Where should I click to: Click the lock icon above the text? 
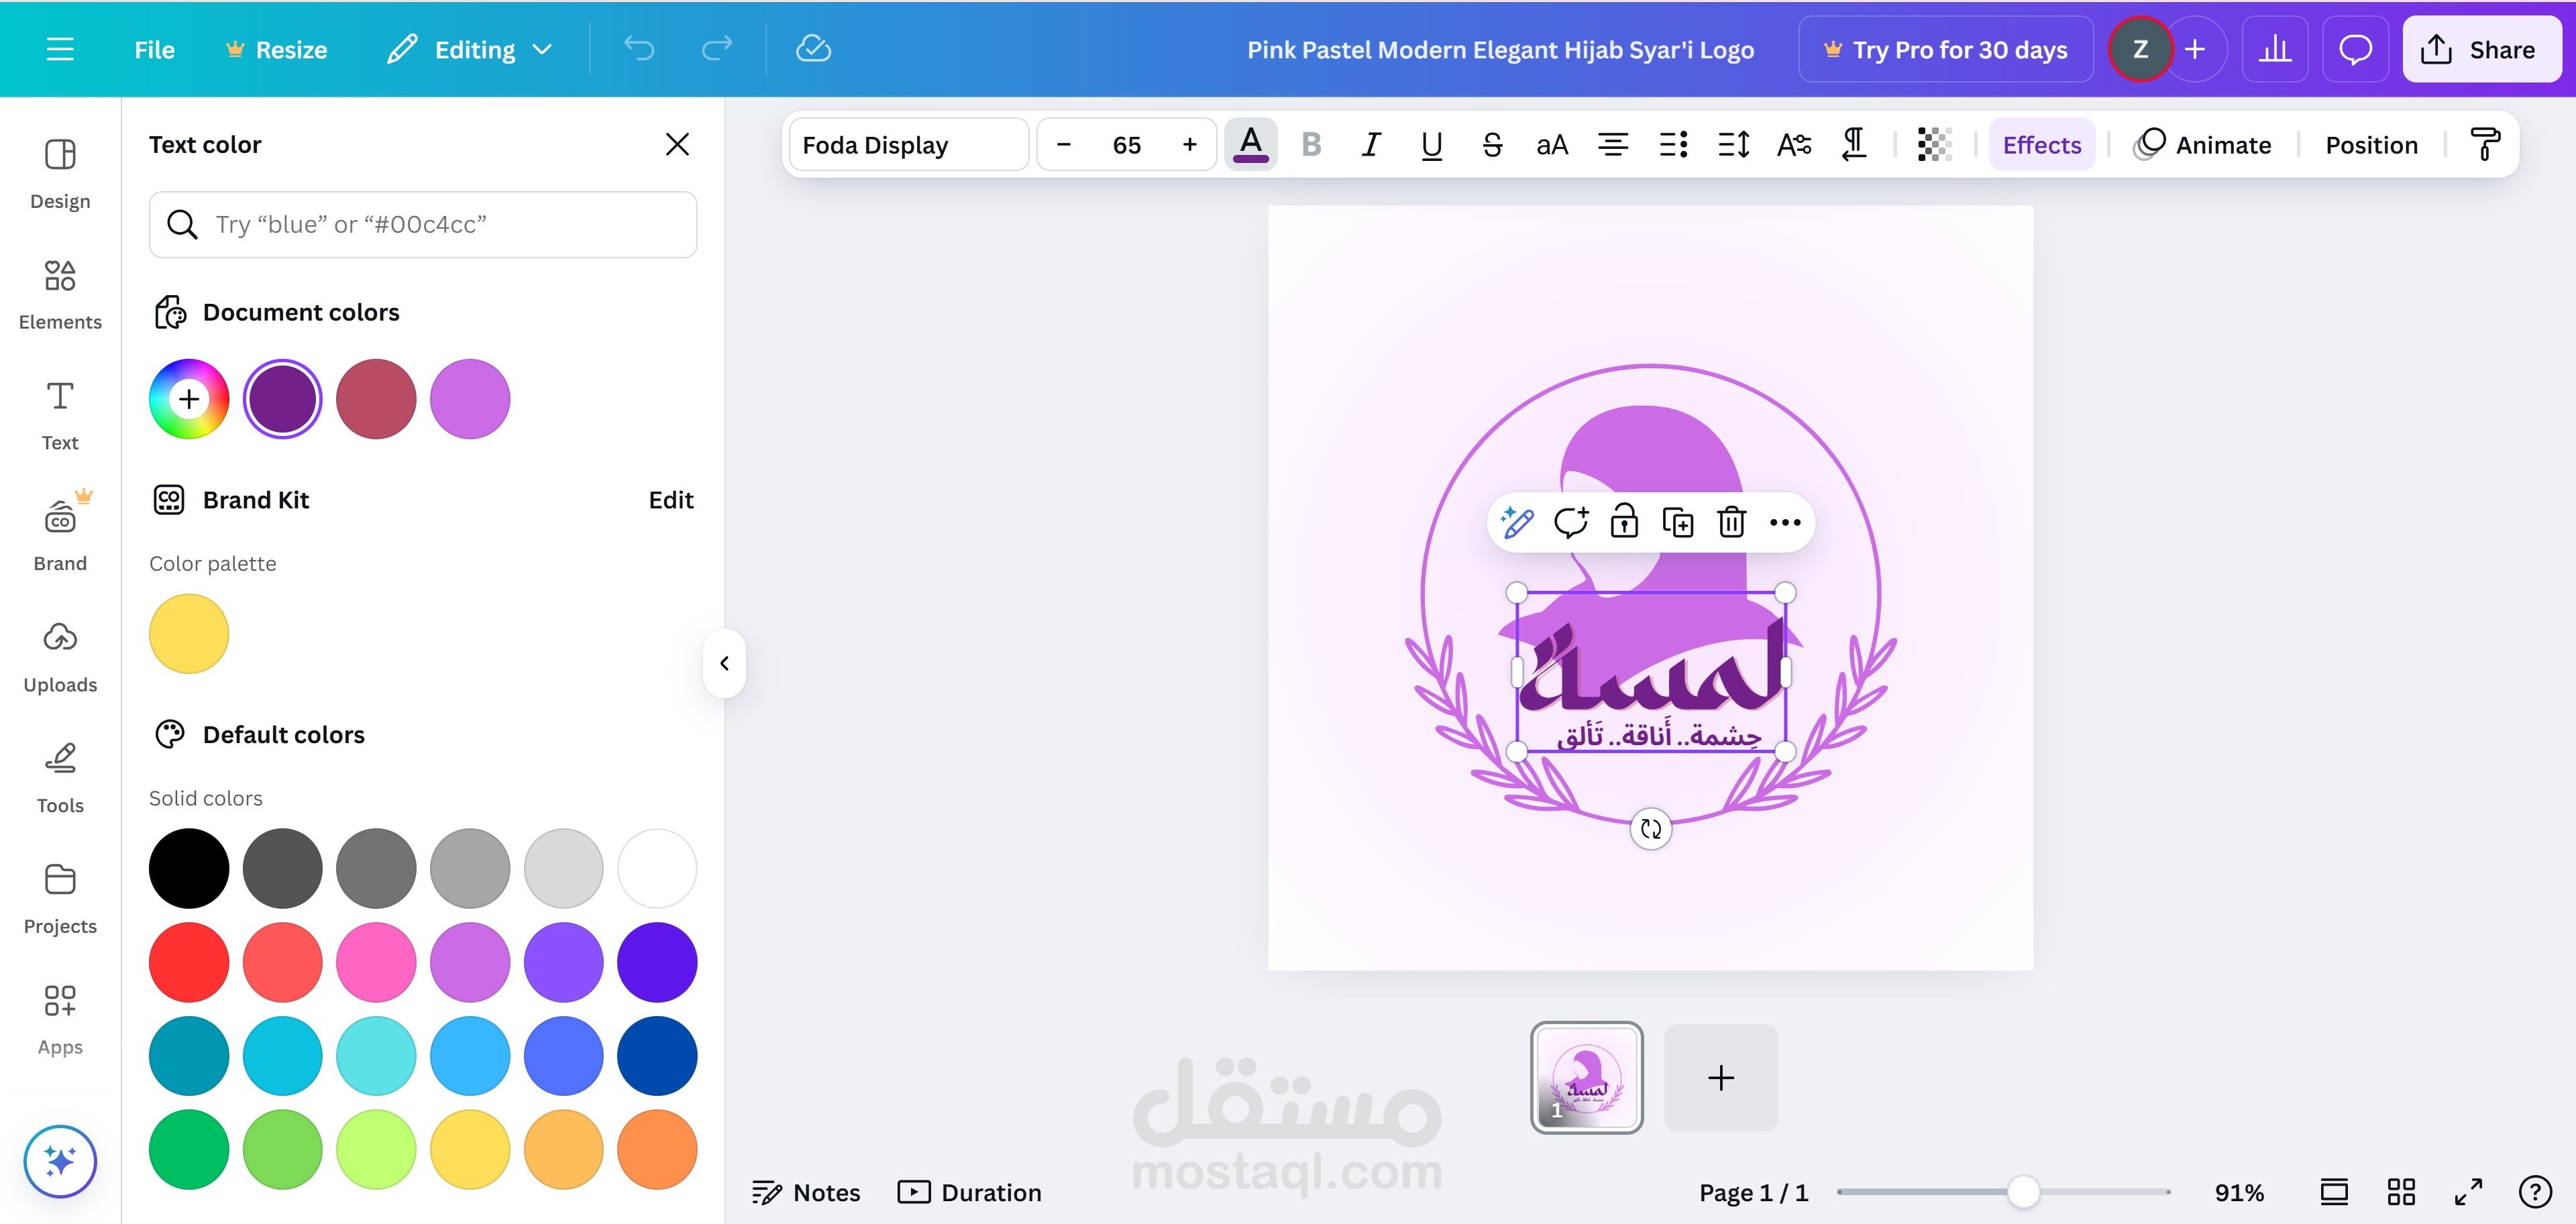pos(1624,522)
